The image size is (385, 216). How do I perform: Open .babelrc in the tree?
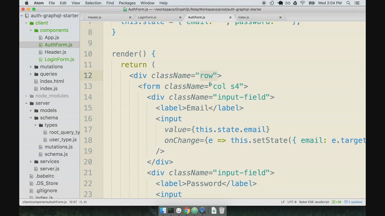[x=45, y=176]
